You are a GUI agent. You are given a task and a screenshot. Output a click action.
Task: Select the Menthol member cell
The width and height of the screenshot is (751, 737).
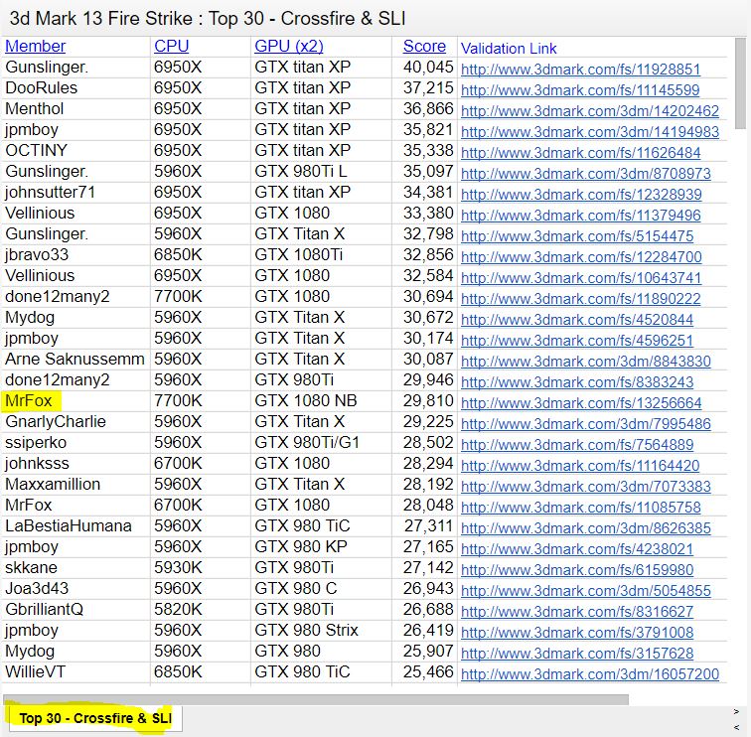tap(75, 108)
